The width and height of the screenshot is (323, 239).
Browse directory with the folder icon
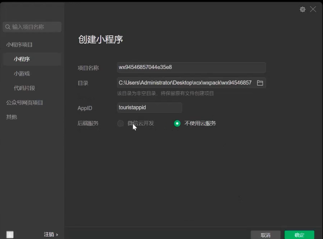coord(260,83)
